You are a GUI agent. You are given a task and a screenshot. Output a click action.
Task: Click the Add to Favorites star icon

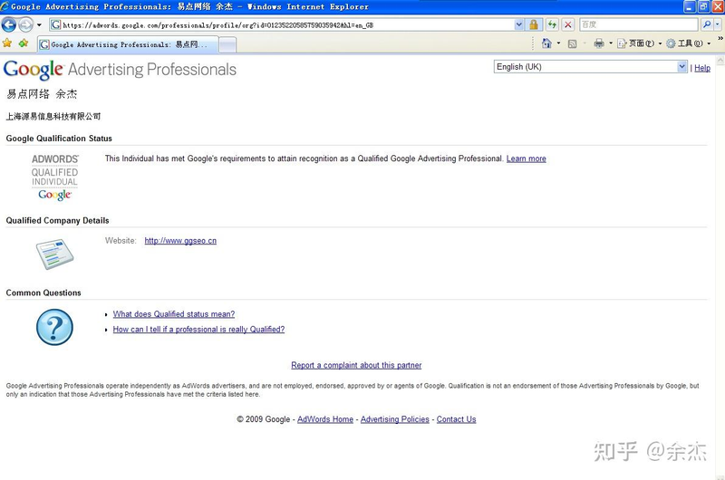[24, 43]
